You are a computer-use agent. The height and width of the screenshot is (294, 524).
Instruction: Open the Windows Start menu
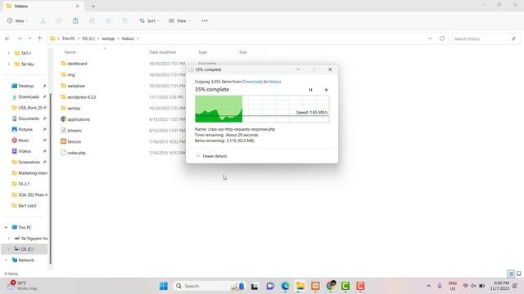coord(164,286)
